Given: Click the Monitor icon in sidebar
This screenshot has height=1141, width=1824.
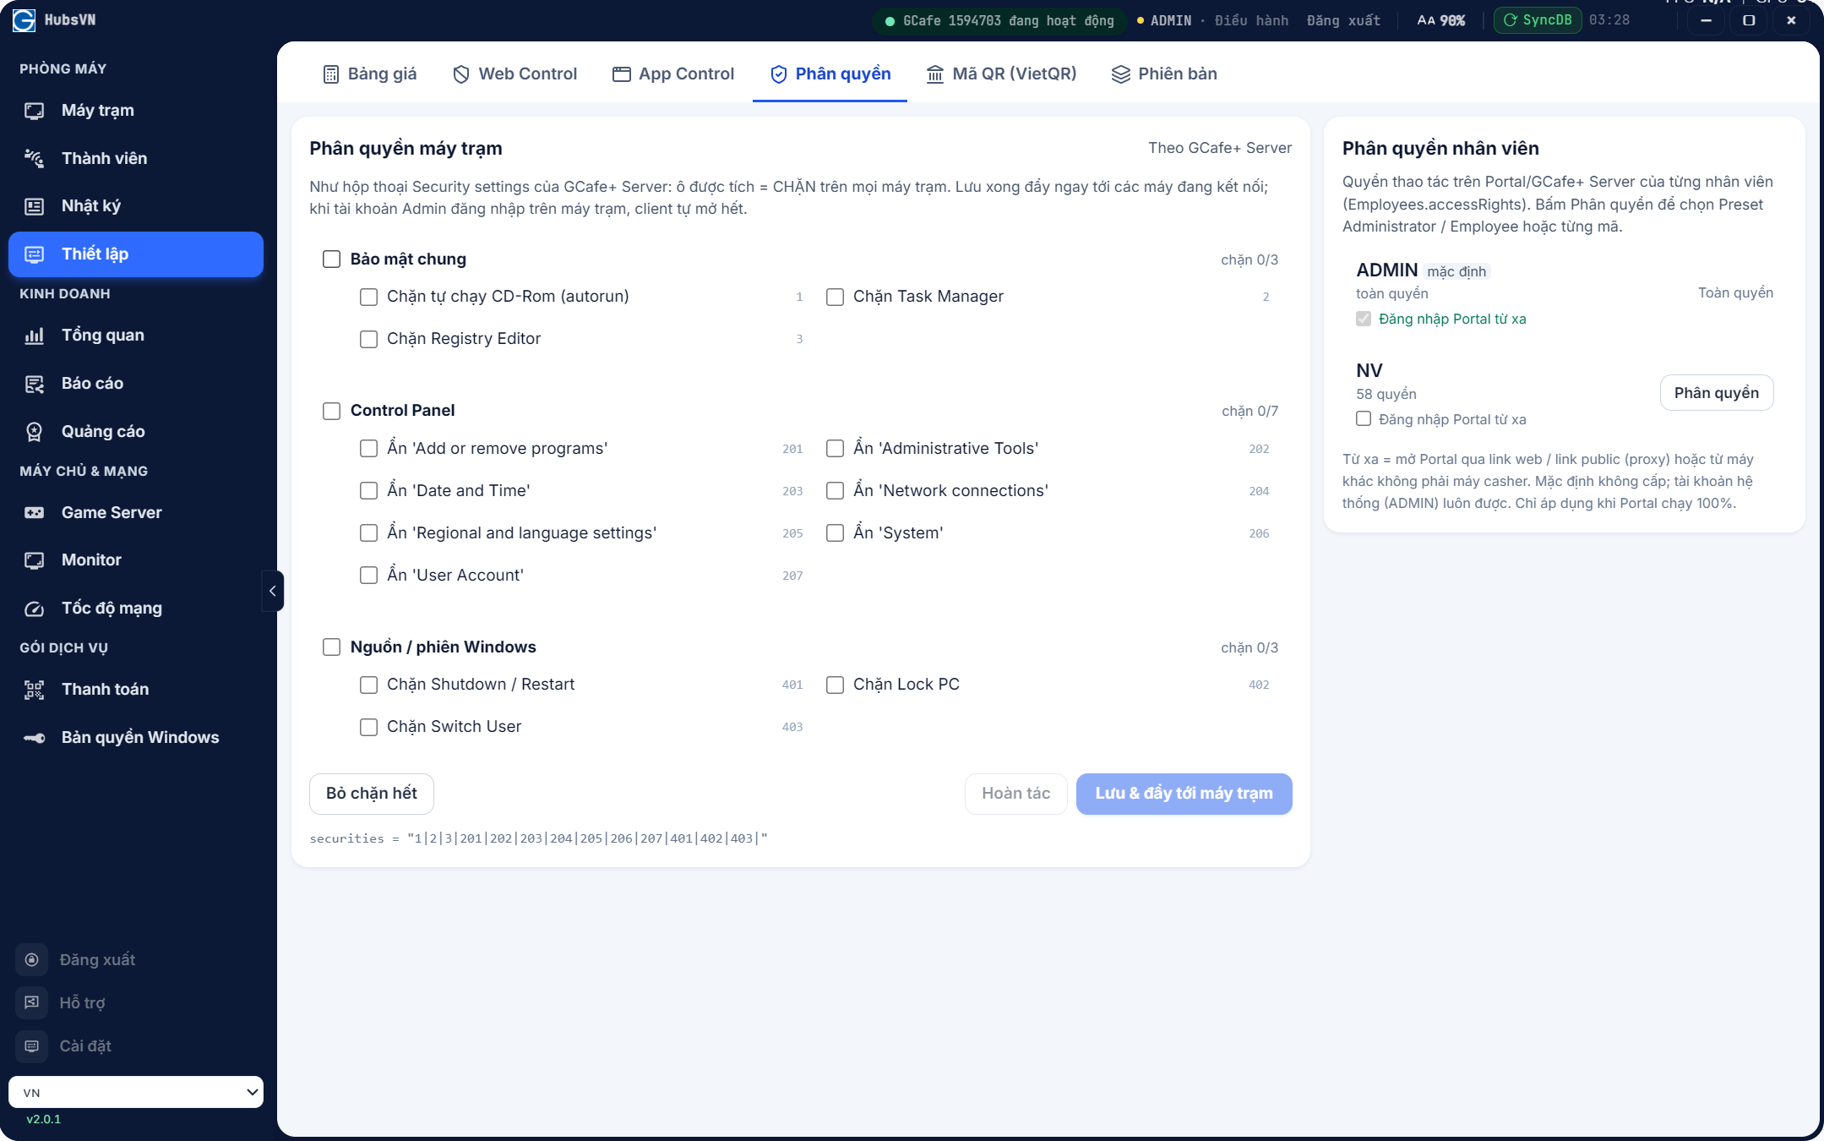Looking at the screenshot, I should [x=34, y=560].
